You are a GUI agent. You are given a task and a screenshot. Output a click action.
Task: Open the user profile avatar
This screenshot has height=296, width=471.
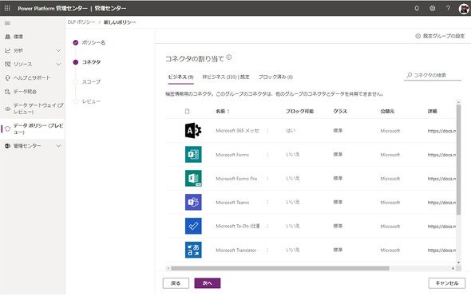pyautogui.click(x=464, y=9)
